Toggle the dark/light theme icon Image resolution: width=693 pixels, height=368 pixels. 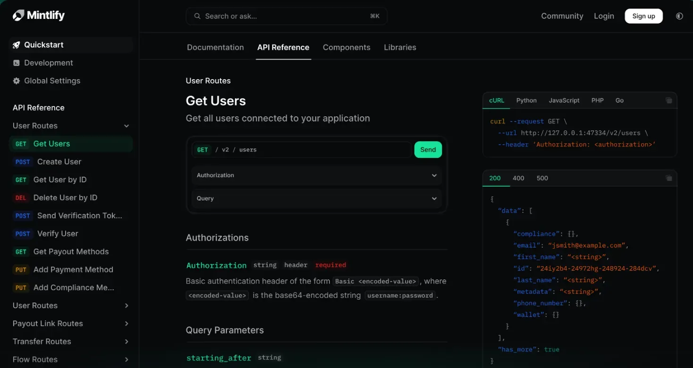[x=679, y=16]
